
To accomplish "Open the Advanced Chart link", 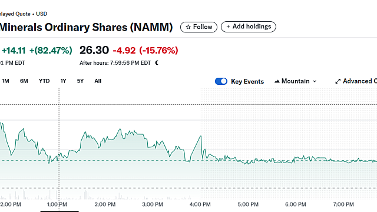I will click(356, 81).
